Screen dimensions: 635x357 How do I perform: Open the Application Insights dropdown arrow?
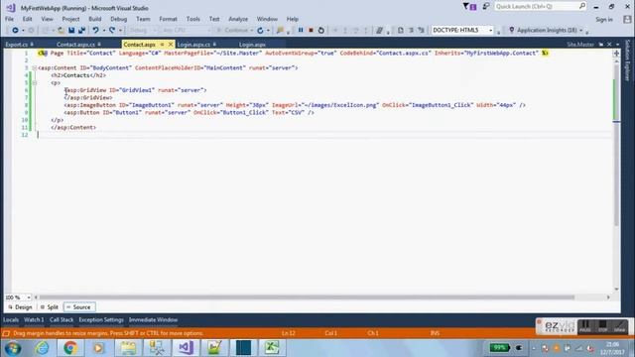[581, 31]
